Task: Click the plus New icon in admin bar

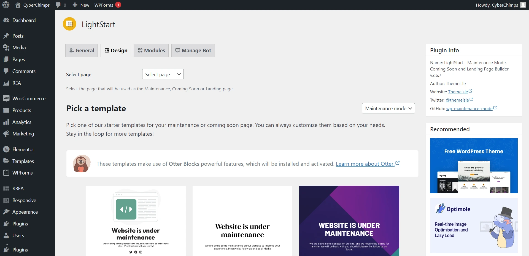Action: click(75, 5)
